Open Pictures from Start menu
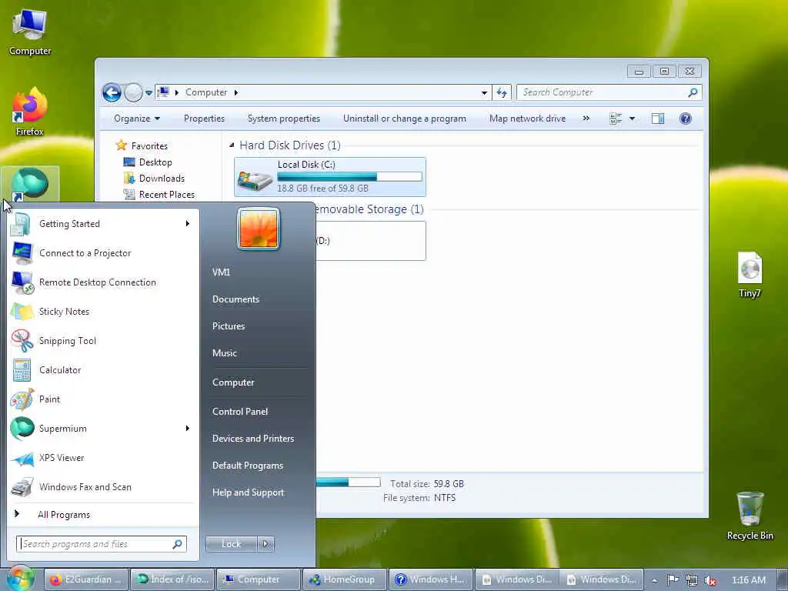The image size is (788, 591). (x=229, y=326)
